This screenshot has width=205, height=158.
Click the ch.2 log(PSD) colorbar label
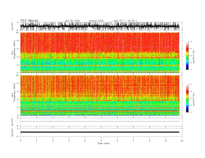click(x=194, y=99)
